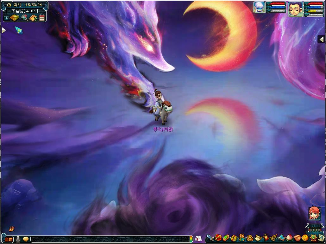Screen dimensions: 326x244
Task: Open the red treasure chest inventory
Action: (218, 238)
